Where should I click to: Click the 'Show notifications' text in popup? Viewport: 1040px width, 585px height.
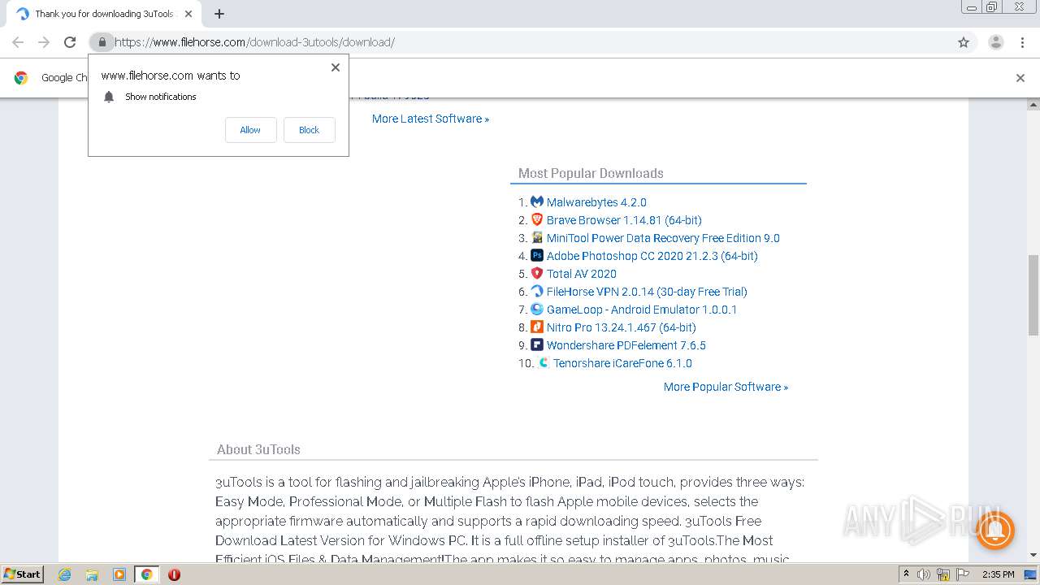(x=161, y=97)
